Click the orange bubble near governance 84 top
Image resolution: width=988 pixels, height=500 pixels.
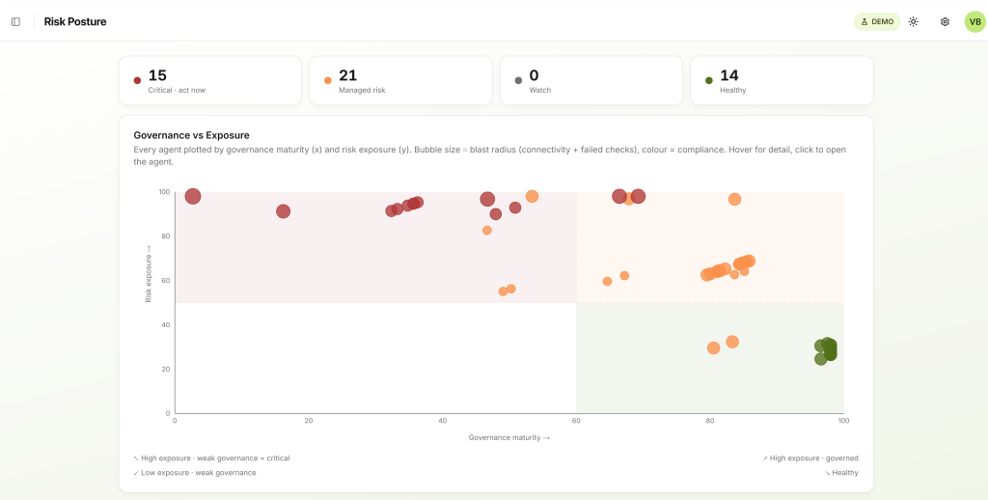(x=734, y=199)
